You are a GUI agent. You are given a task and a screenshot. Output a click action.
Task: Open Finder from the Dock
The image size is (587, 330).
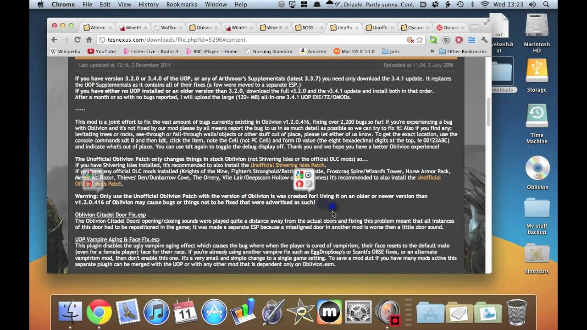(70, 312)
